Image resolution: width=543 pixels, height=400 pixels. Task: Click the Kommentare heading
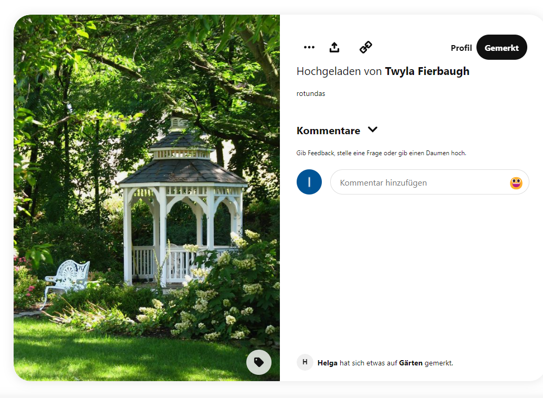[328, 131]
